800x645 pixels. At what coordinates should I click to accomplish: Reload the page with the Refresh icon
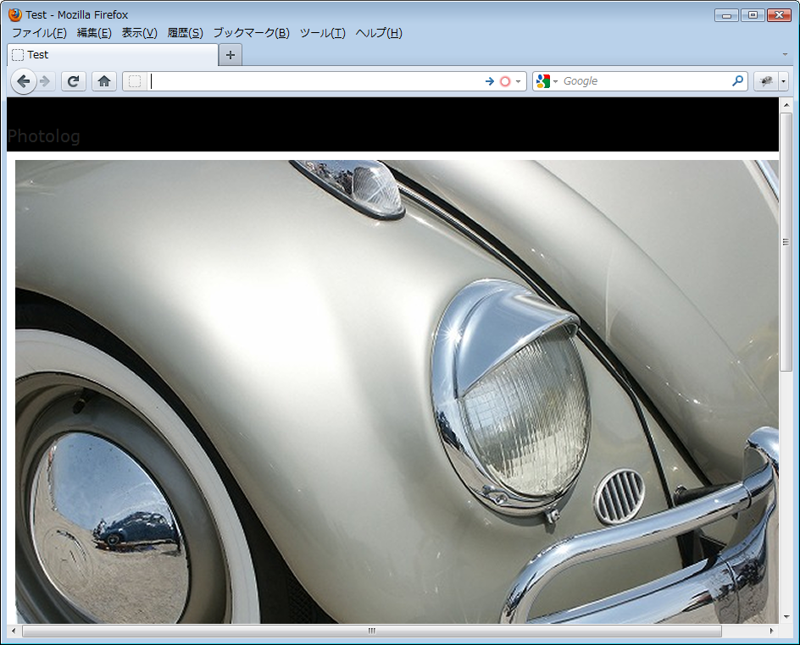[74, 81]
